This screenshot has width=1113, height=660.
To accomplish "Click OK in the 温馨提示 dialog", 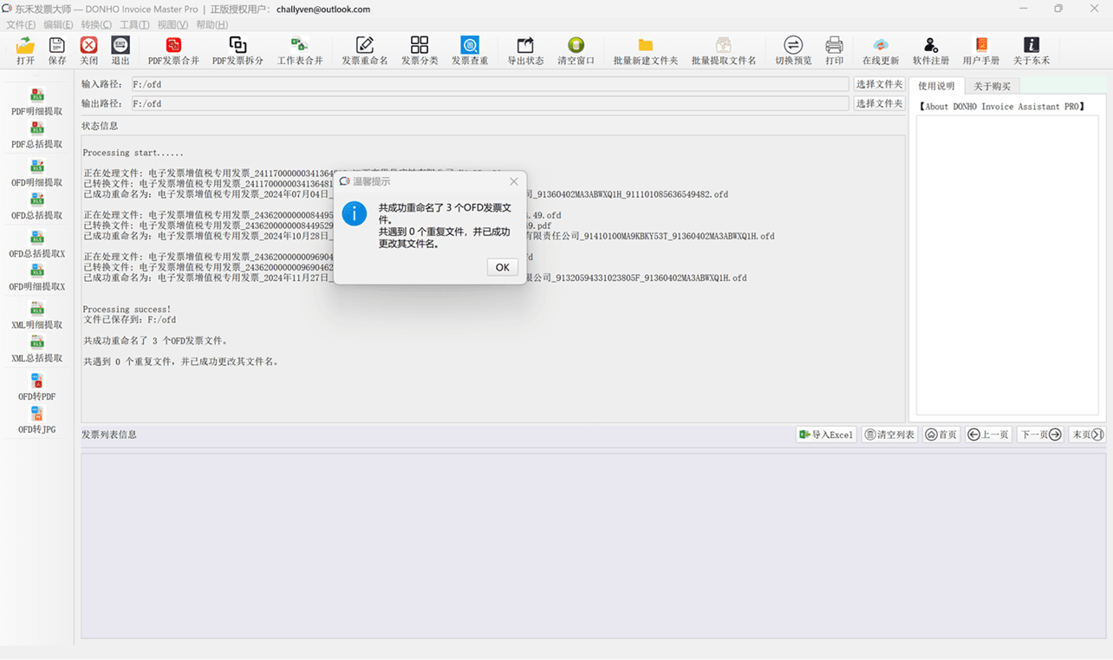I will pyautogui.click(x=503, y=267).
